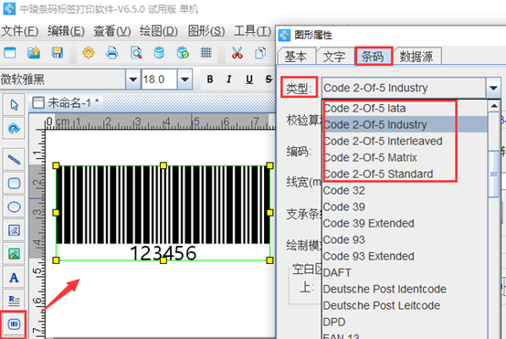Choose Code 93 barcode type
This screenshot has width=506, height=339.
click(405, 240)
